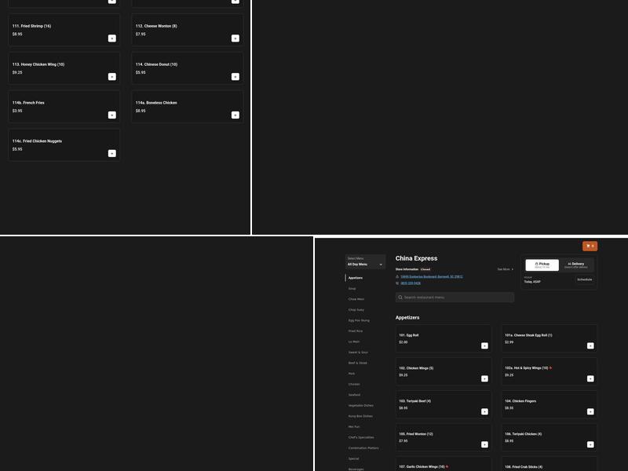Jump to Chow Mein menu category

356,299
